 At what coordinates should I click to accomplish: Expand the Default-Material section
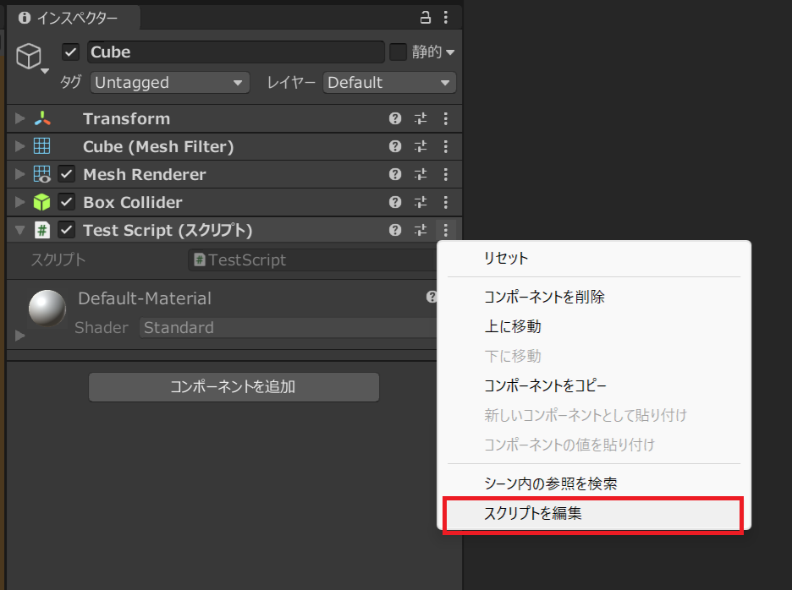[x=20, y=335]
